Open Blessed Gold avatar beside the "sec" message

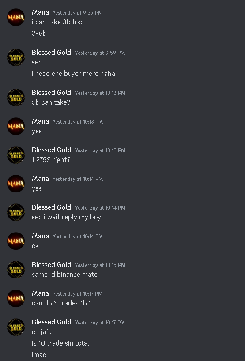click(16, 57)
